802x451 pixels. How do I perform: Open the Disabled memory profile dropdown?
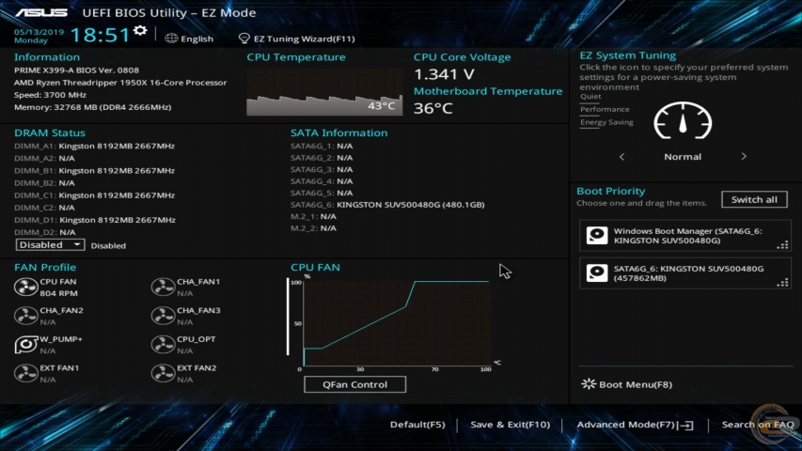coord(50,245)
